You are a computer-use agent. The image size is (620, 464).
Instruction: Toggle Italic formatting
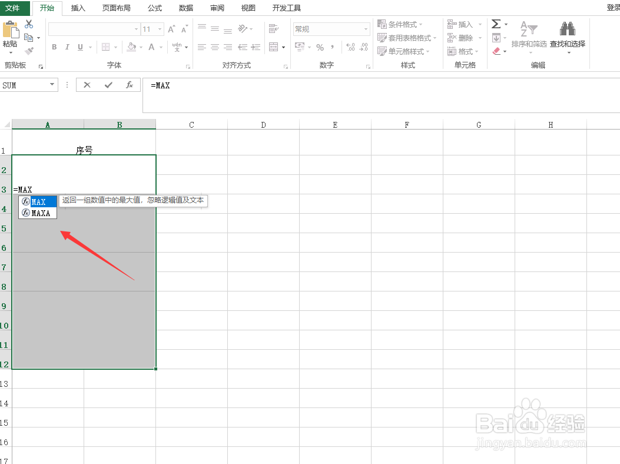coord(67,47)
